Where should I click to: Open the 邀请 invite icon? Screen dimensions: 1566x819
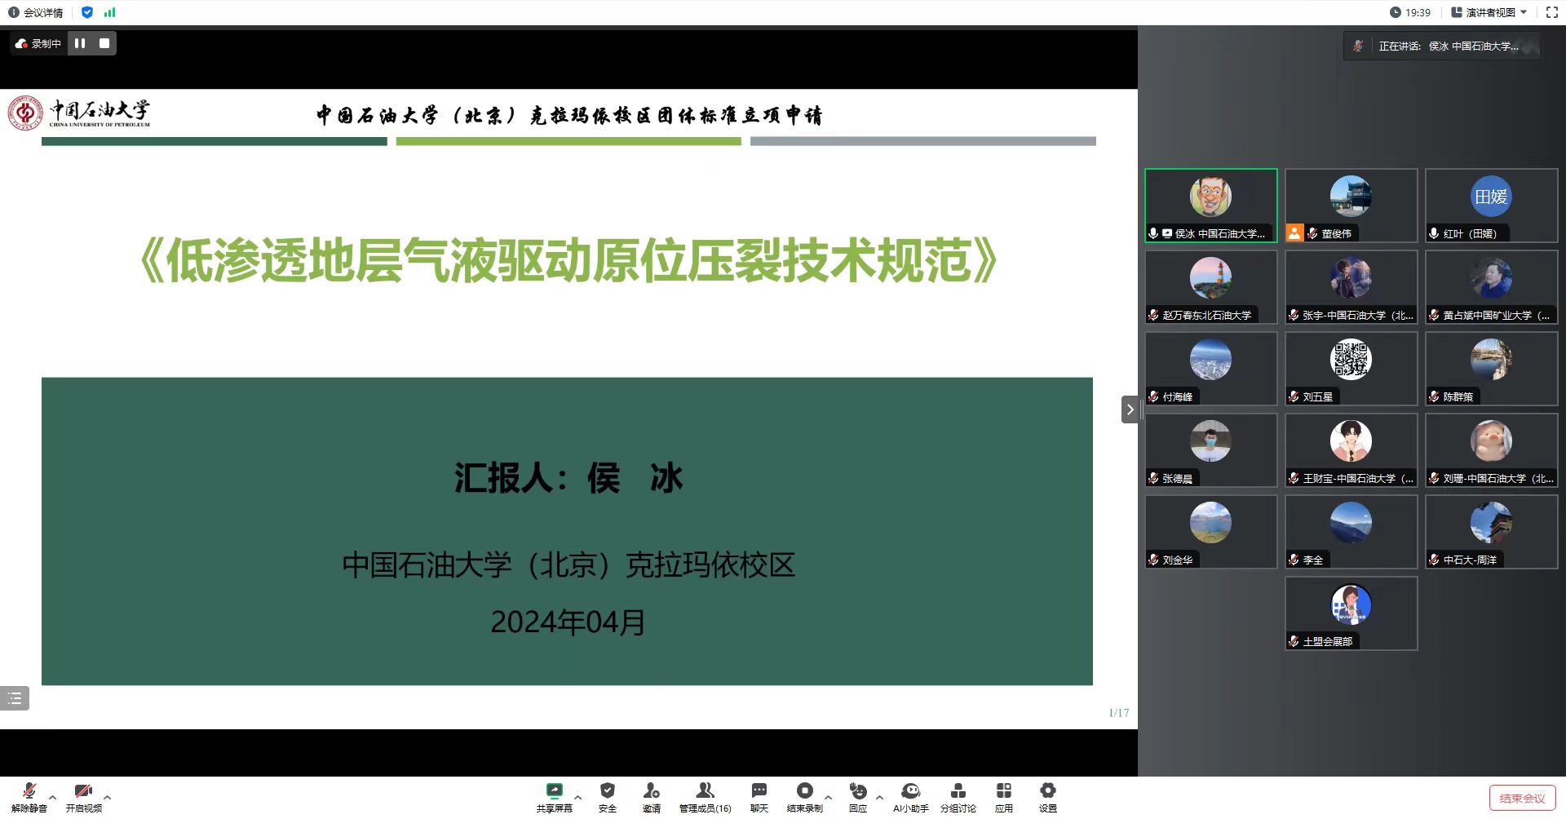coord(651,797)
